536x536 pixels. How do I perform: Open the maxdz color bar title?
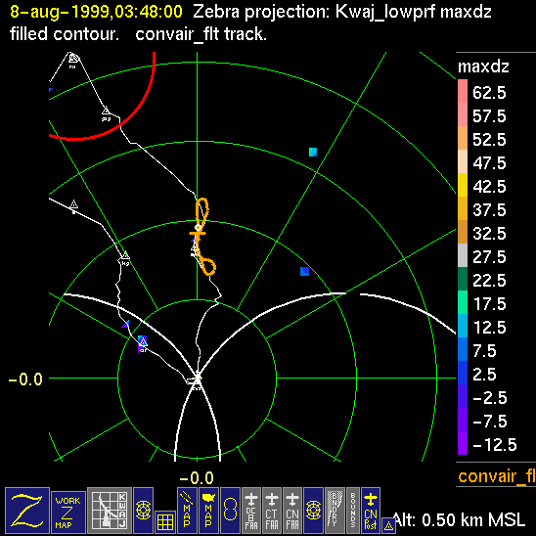(x=483, y=67)
